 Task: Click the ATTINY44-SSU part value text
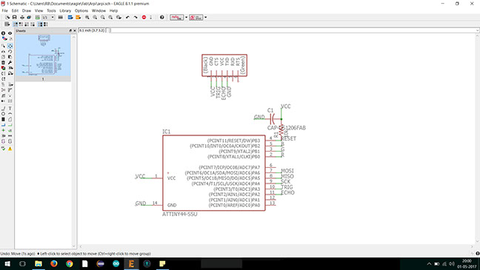click(180, 215)
